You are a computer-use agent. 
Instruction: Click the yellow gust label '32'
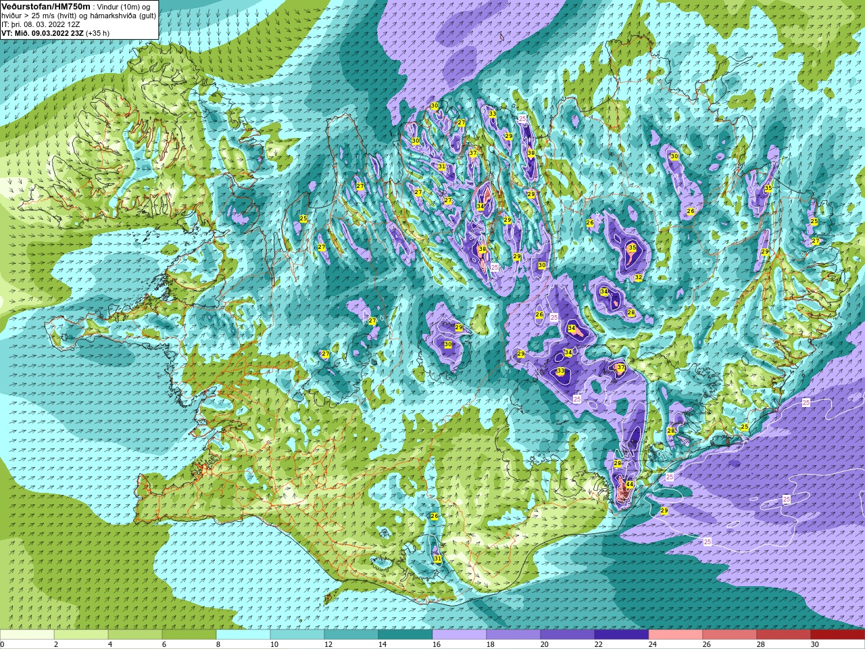click(639, 278)
